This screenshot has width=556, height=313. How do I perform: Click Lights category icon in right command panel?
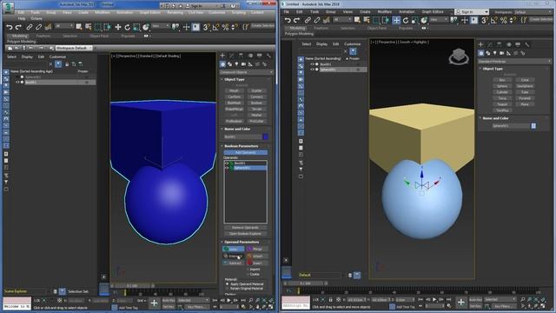[494, 53]
